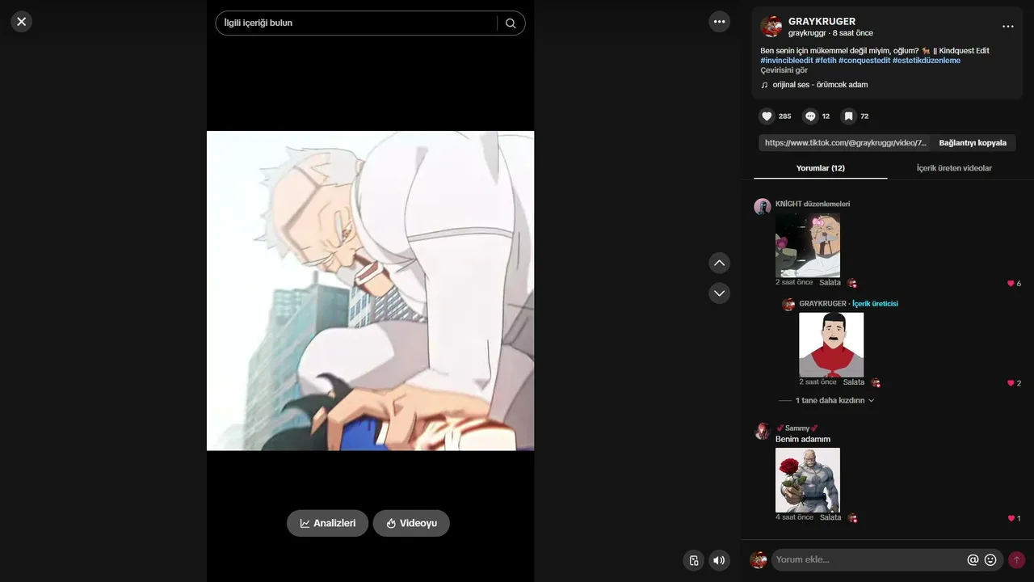This screenshot has width=1034, height=582.
Task: Open the GRAYKRUGER profile name in the header
Action: 822,22
